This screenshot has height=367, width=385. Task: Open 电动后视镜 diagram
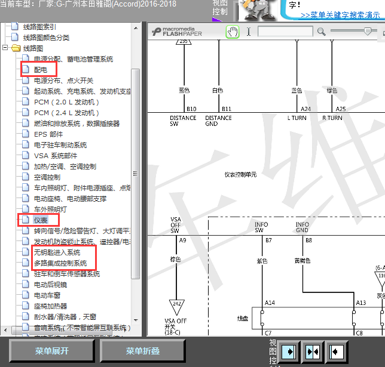point(50,285)
